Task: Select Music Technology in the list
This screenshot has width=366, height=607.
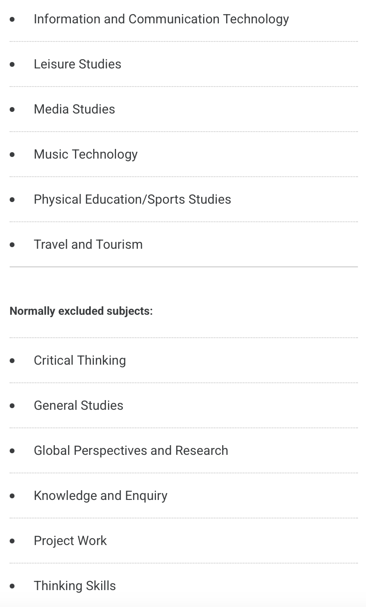Action: pos(85,154)
